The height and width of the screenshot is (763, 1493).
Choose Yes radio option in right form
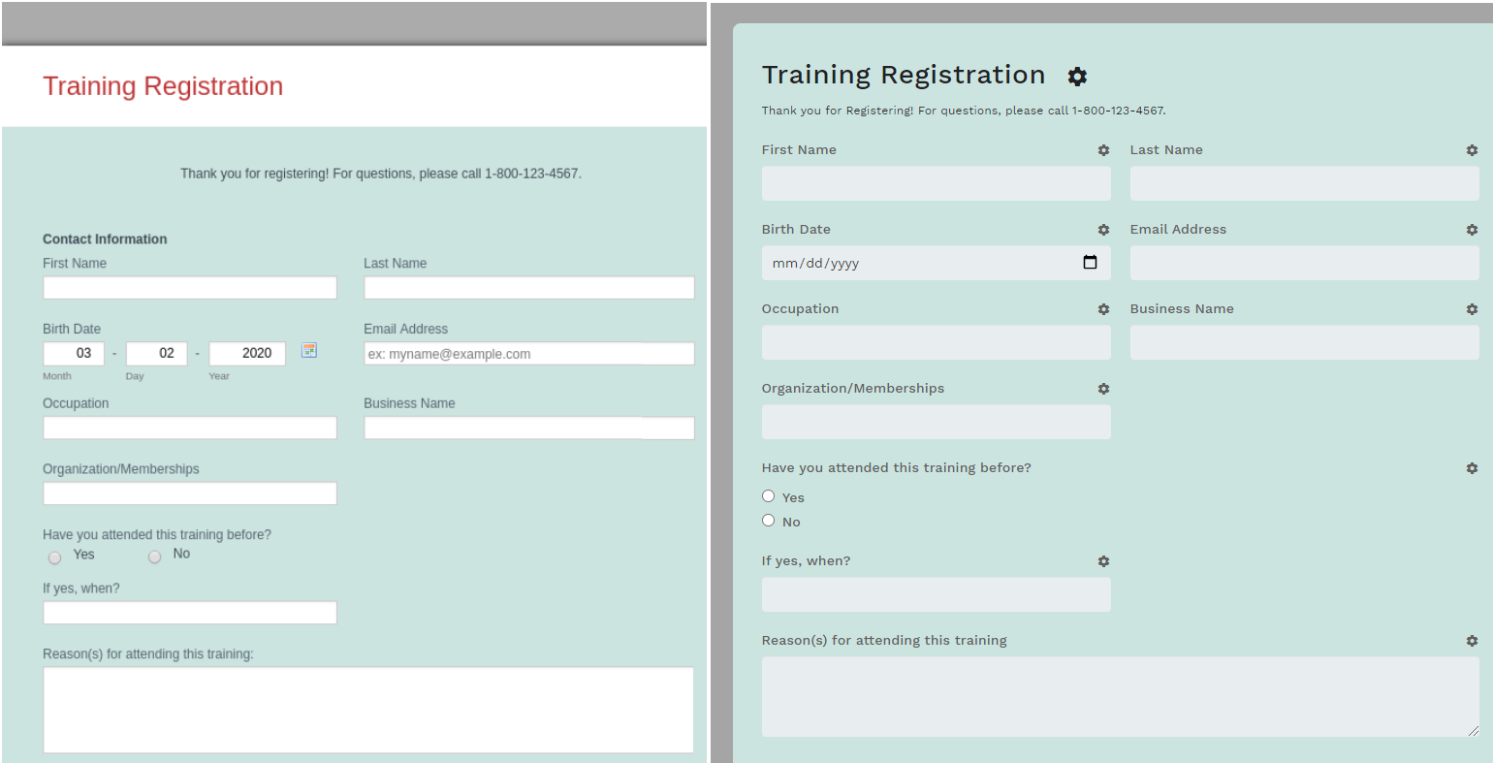[x=769, y=496]
